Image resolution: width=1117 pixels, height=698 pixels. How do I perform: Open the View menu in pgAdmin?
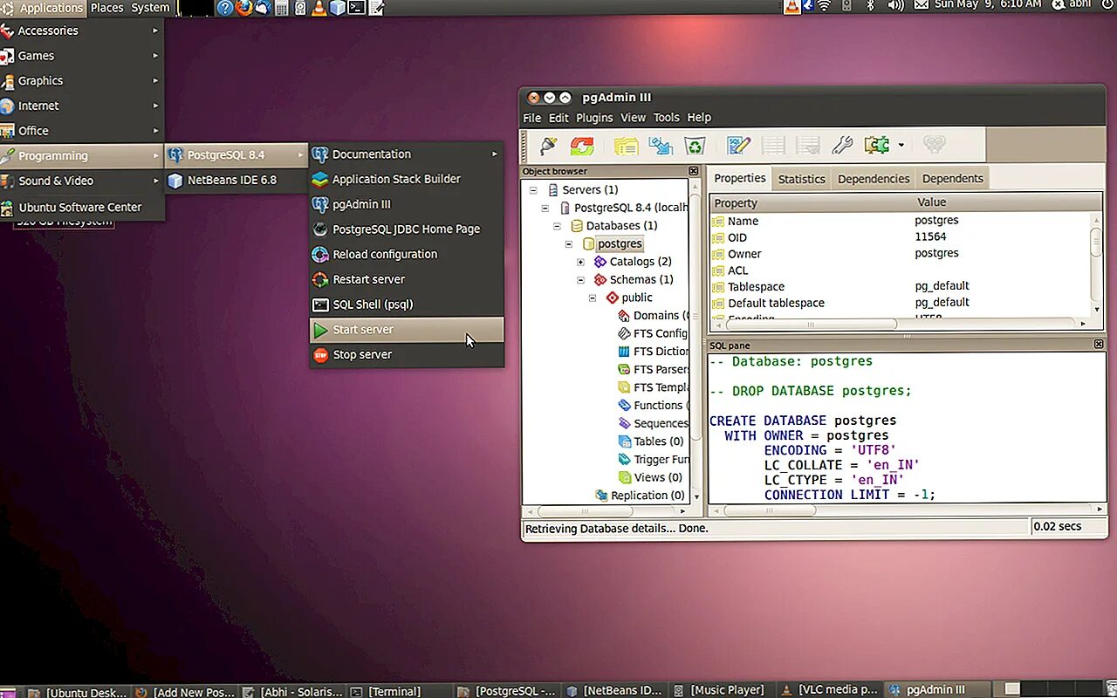(x=633, y=118)
